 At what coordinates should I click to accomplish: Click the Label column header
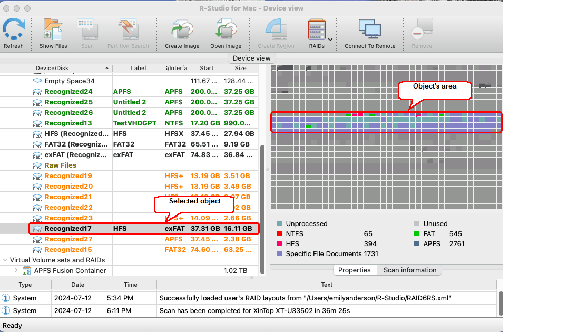click(139, 68)
